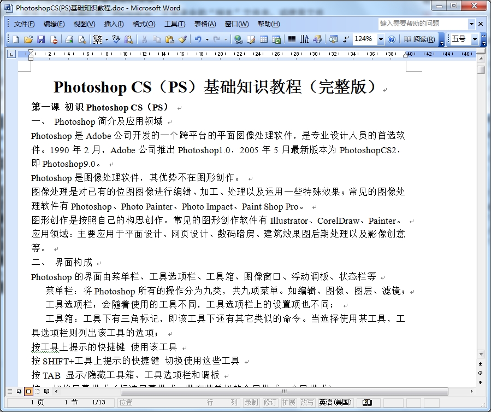Toggle the Document Map icon
Viewport: 491px width, 412px height.
pyautogui.click(x=333, y=39)
